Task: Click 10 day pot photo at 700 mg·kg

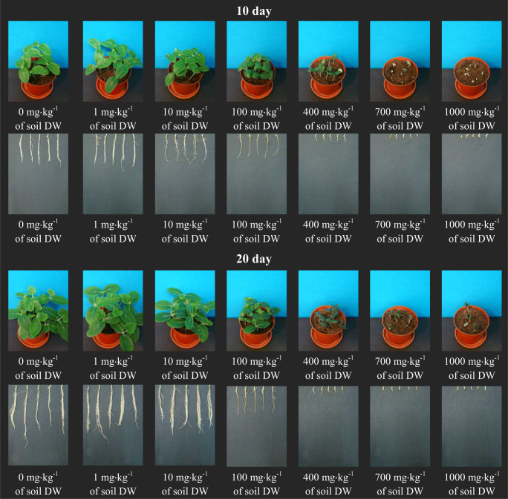Action: click(400, 61)
